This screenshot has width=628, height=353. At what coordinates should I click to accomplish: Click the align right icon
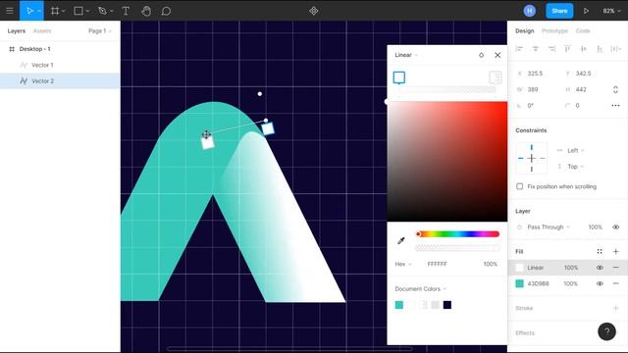551,49
